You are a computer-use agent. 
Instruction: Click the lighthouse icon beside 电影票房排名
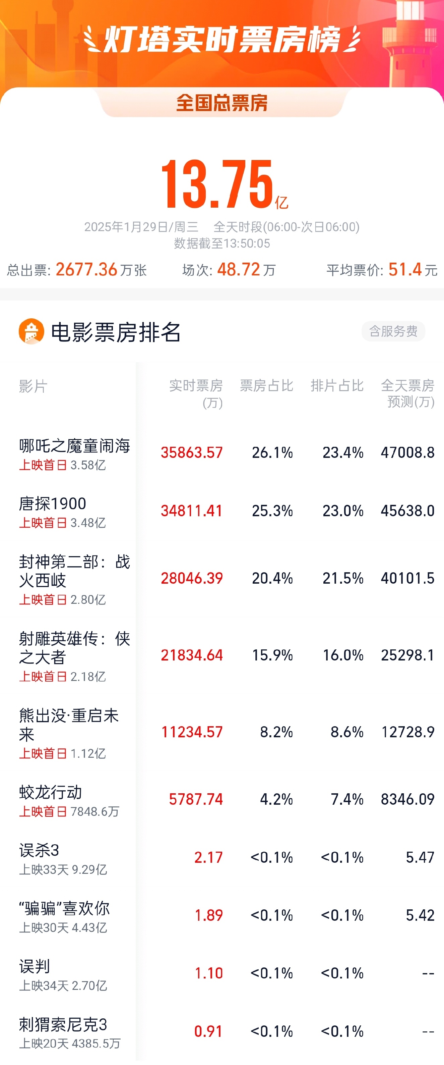coord(31,331)
